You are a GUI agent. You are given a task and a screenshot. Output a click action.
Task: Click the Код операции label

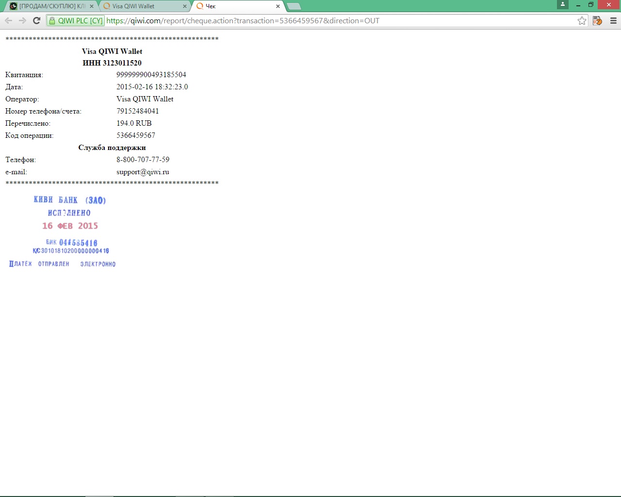tap(30, 135)
